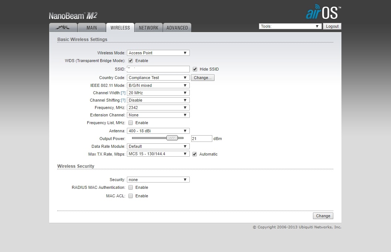
Task: Open the Channel Width dropdown
Action: (158, 93)
